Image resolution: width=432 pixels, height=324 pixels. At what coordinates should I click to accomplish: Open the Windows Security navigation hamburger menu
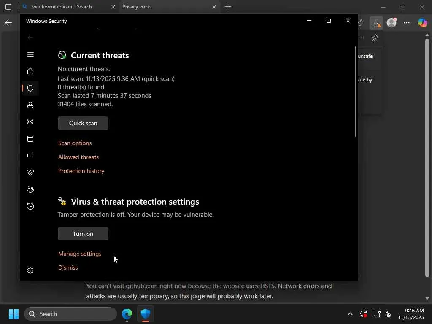(x=30, y=54)
